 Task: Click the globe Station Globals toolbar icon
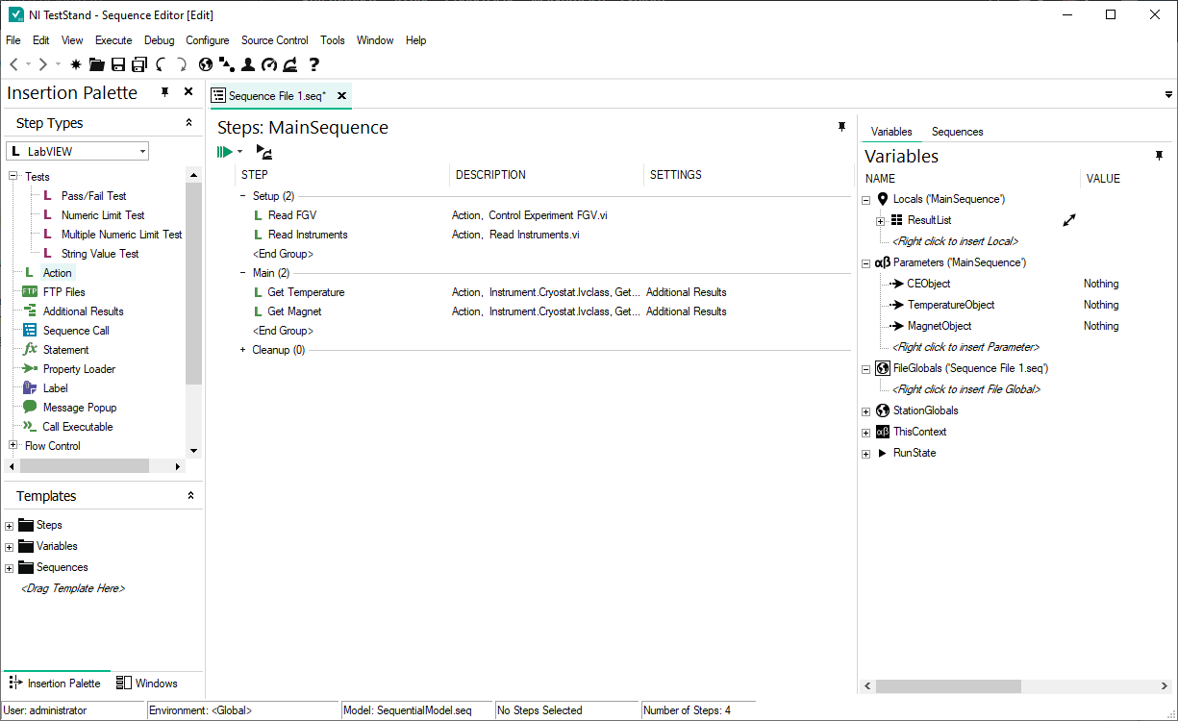coord(206,64)
